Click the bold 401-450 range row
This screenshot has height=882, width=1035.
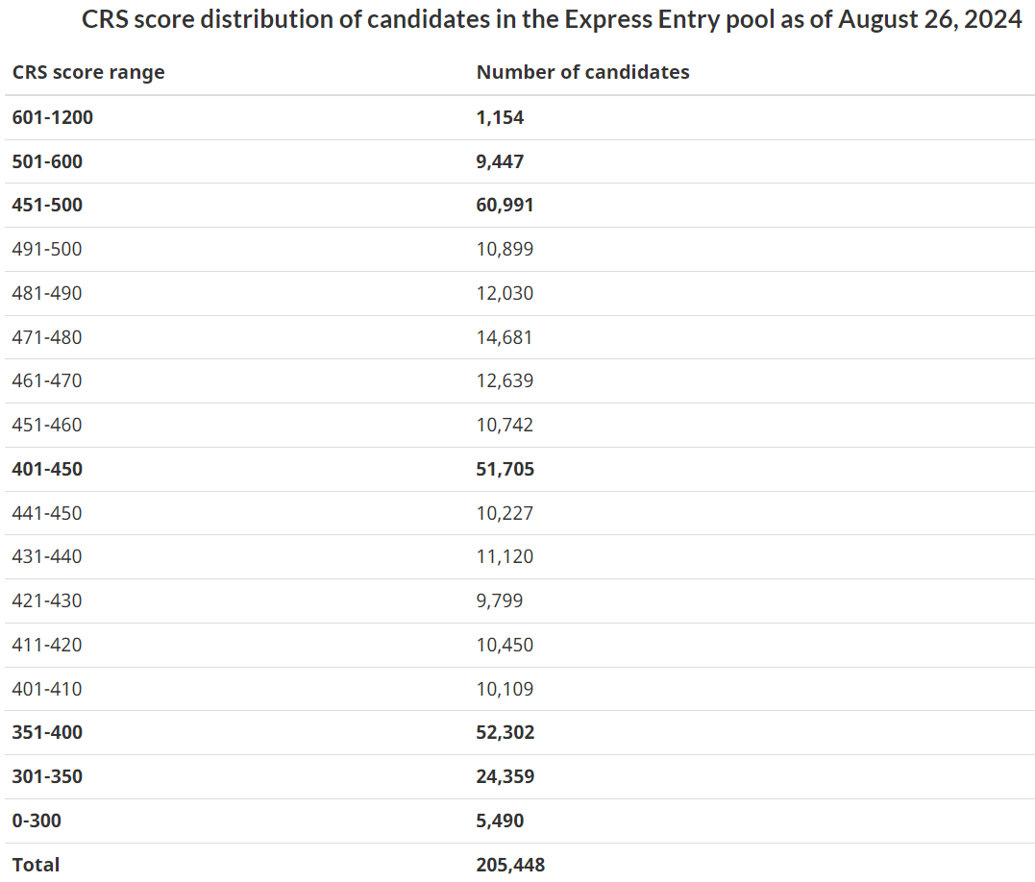(x=47, y=469)
